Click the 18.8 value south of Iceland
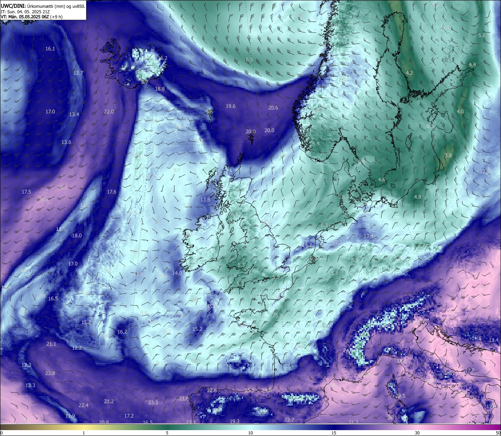This screenshot has height=436, width=501. 160,89
